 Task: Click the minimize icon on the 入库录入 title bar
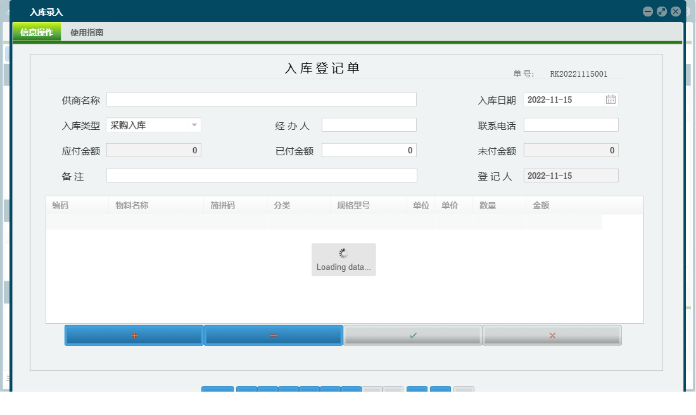pyautogui.click(x=648, y=11)
